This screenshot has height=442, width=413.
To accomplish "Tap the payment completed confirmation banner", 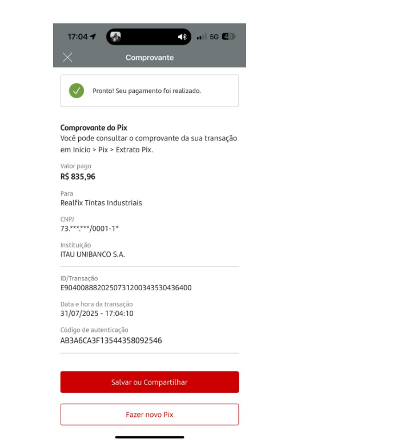I will 150,91.
